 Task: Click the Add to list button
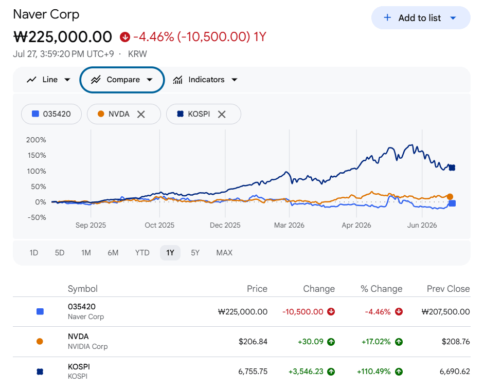[x=420, y=18]
